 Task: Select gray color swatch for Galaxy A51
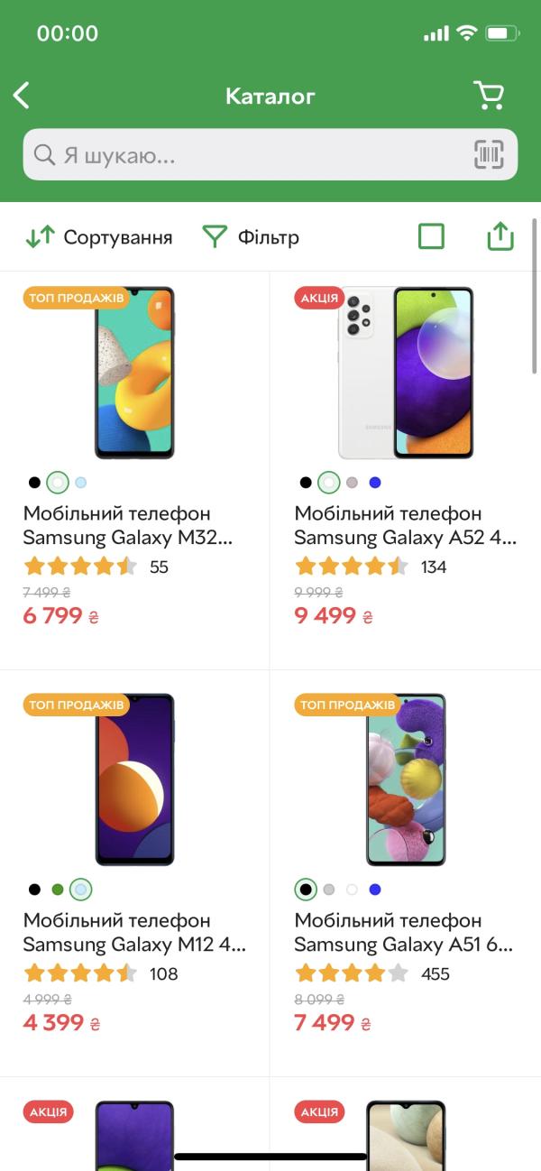(x=329, y=890)
